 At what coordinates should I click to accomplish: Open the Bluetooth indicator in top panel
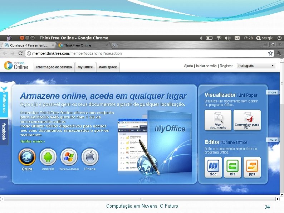[x=201, y=38]
